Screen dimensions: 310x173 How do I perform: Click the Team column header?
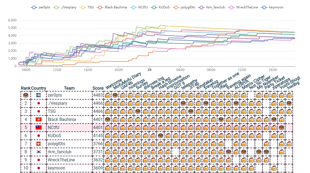coord(69,88)
